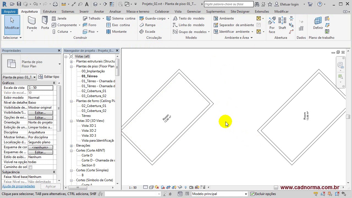Image resolution: width=352 pixels, height=198 pixels.
Task: Open the Arquivo file menu
Action: click(10, 12)
